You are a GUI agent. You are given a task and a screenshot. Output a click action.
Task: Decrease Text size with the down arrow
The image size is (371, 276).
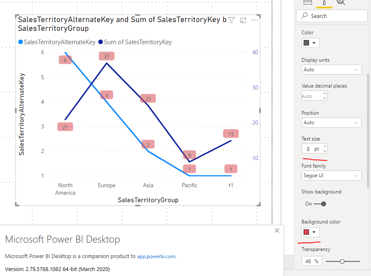point(324,151)
